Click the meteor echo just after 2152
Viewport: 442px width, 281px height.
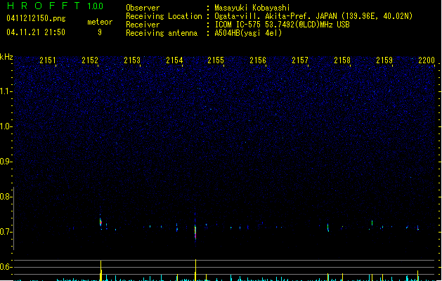(x=100, y=222)
